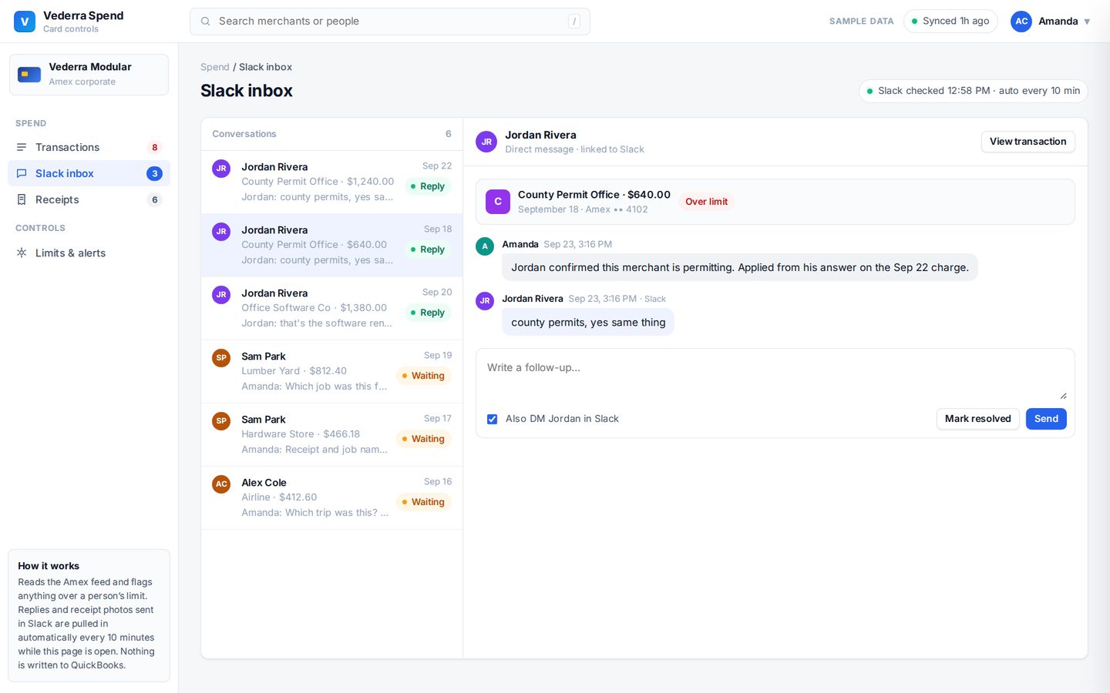1110x693 pixels.
Task: Click the follow-up box resize handle
Action: [1063, 395]
